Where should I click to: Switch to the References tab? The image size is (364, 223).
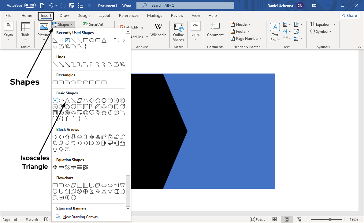pyautogui.click(x=128, y=16)
